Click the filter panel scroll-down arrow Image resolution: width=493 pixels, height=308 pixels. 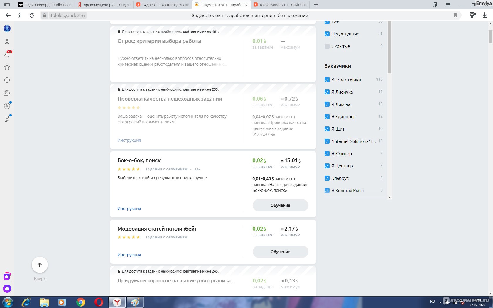tap(389, 197)
